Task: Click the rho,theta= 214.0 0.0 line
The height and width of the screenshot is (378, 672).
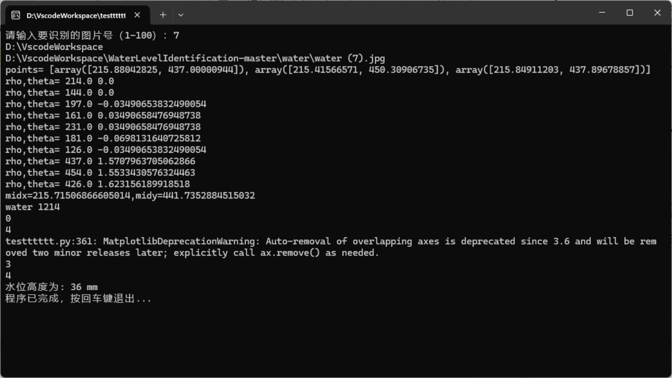Action: pyautogui.click(x=59, y=81)
